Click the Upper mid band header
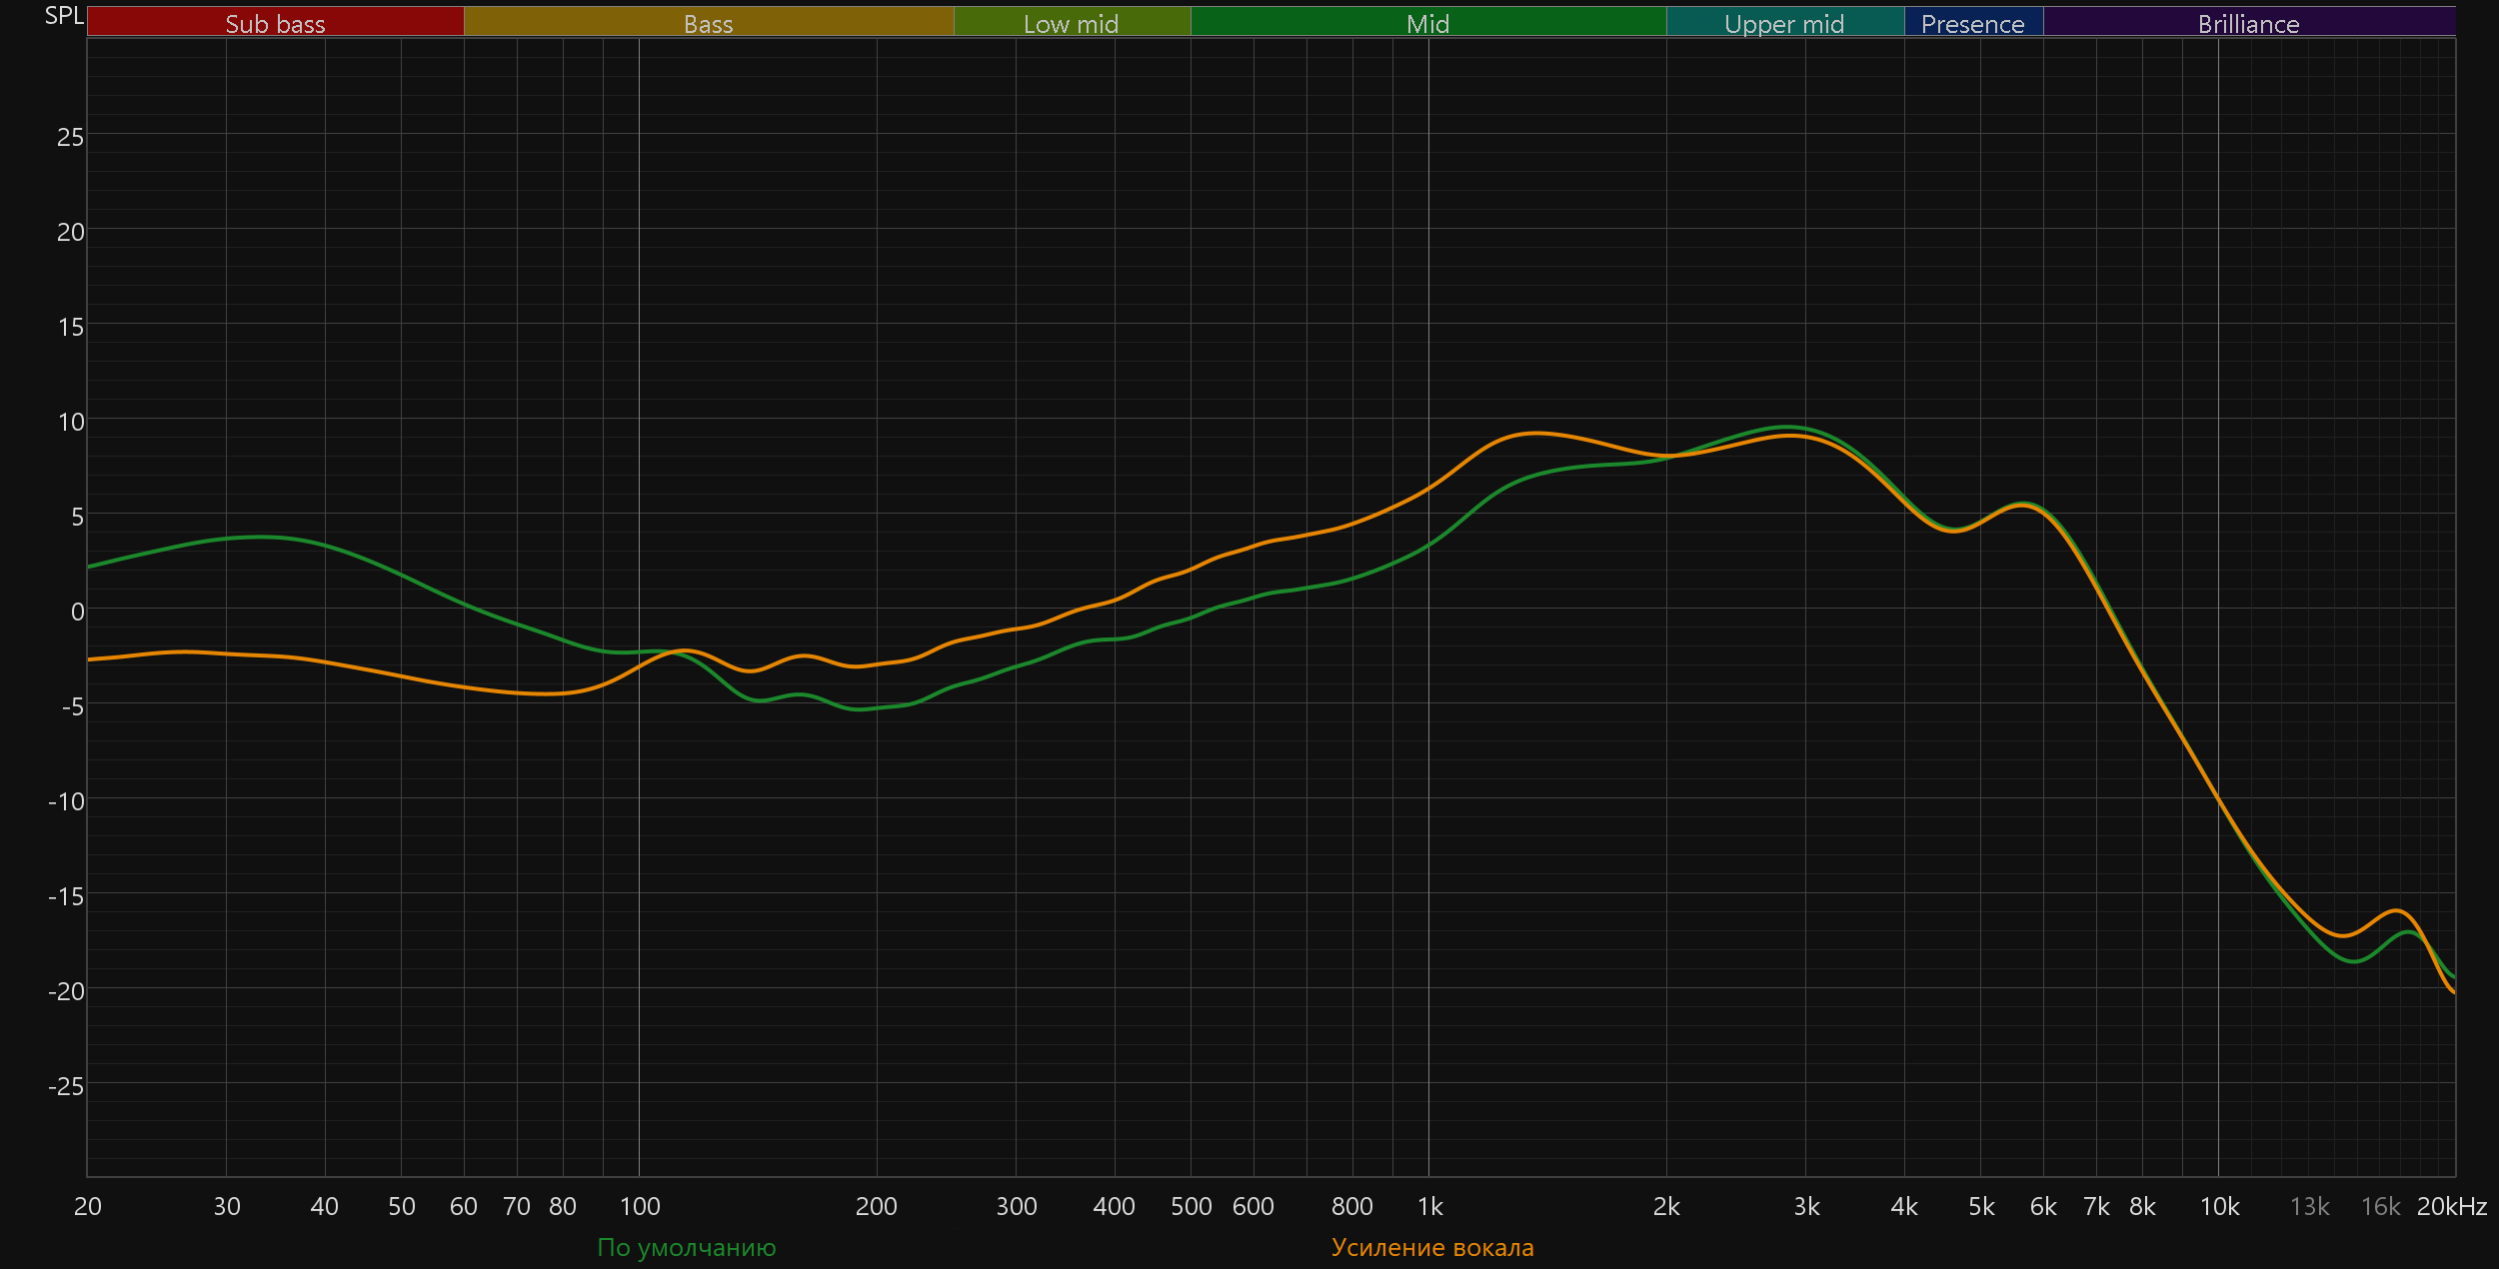2499x1269 pixels. 1784,23
